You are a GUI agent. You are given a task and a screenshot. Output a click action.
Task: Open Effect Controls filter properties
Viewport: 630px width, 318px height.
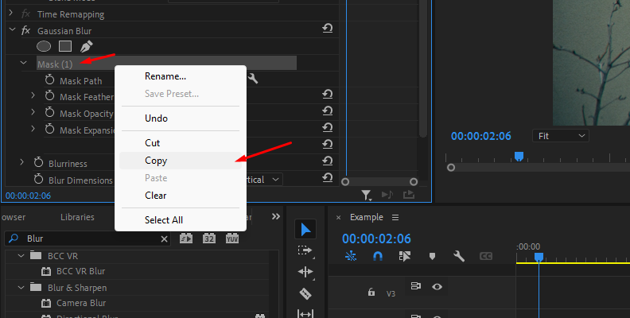click(366, 195)
